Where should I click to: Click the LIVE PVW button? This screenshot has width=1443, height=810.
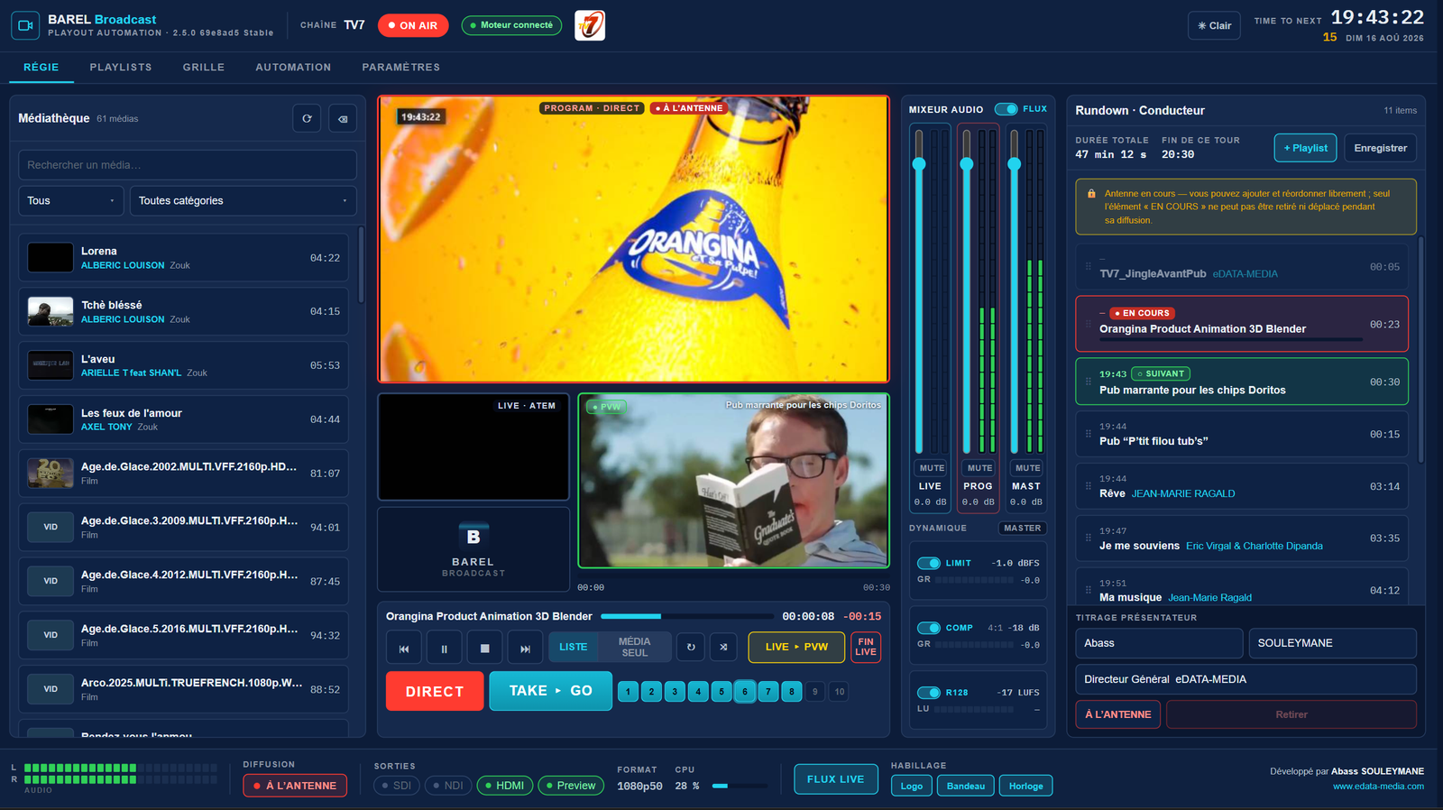tap(796, 647)
